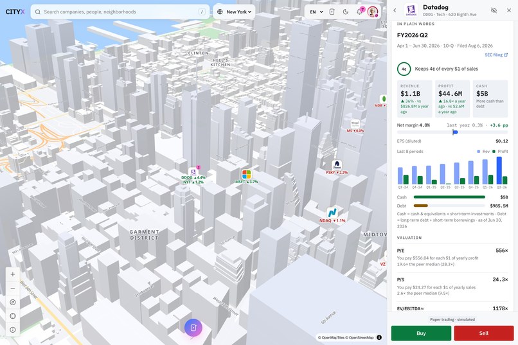
Task: Click the 4¢ margin circle badge
Action: tap(404, 69)
